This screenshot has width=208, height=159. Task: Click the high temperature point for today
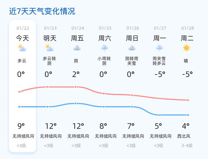[19, 92]
